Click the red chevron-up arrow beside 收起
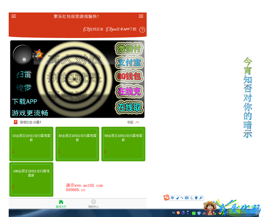This screenshot has height=217, width=267. tap(137, 122)
